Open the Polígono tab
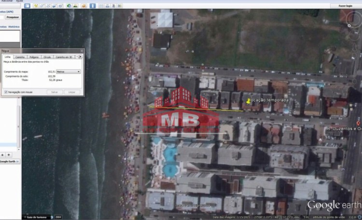 [34, 57]
